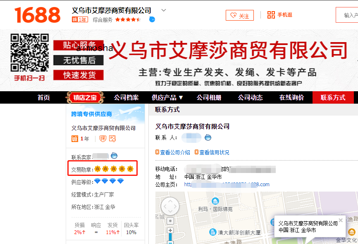The height and width of the screenshot is (244, 358).
Task: Click sidebar 诚 trust badge icon
Action: click(75, 139)
